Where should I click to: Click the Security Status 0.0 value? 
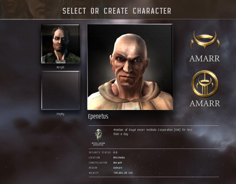pyautogui.click(x=115, y=152)
